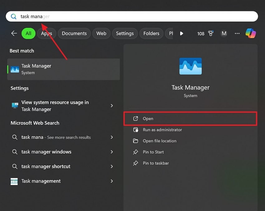Click the Best match heading
Viewport: 265px width, 211px height.
(x=22, y=51)
